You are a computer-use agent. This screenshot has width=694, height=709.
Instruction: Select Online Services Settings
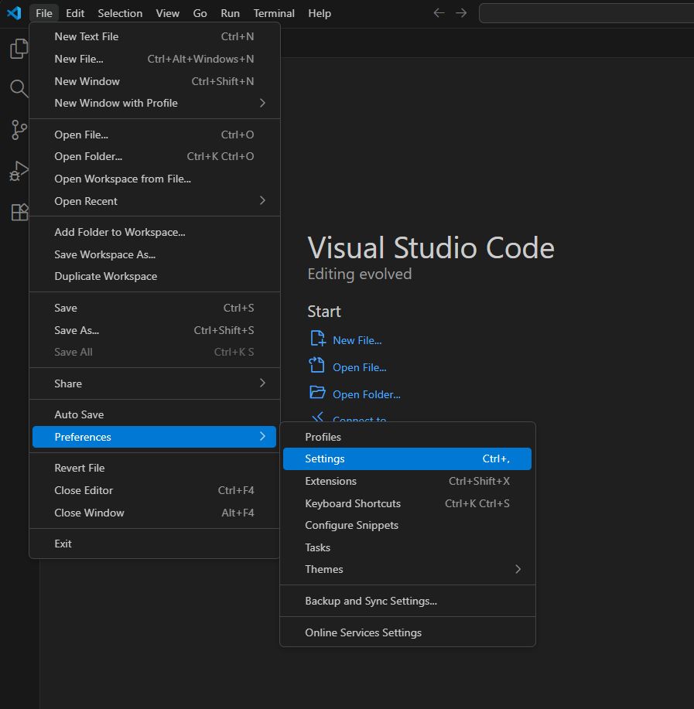pyautogui.click(x=407, y=632)
